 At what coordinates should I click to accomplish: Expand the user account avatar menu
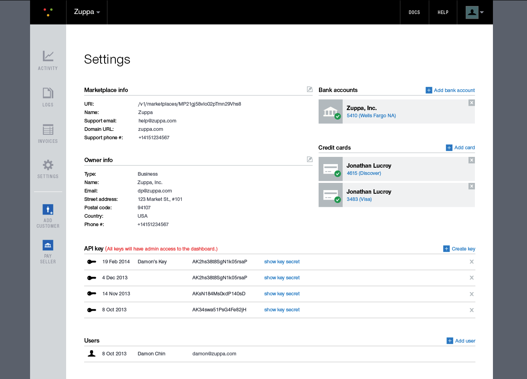click(475, 12)
